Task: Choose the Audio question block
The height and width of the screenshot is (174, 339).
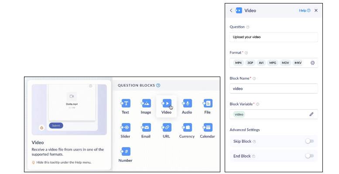Action: click(x=187, y=104)
